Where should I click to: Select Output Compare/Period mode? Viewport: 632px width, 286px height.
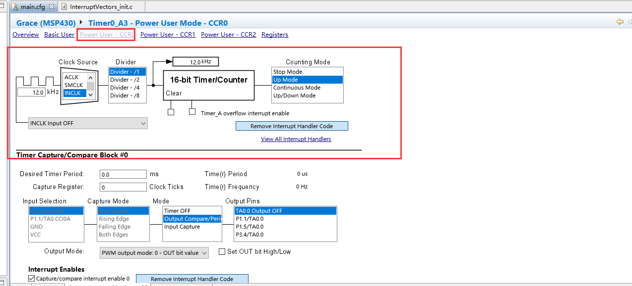pos(192,219)
